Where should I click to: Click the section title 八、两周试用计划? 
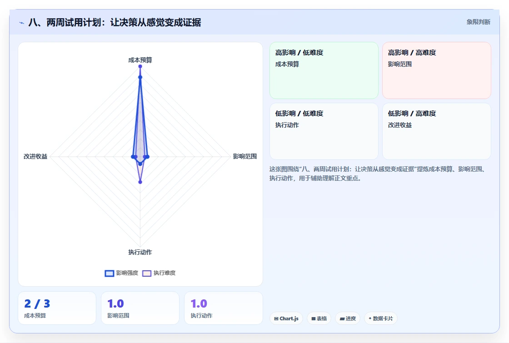tap(115, 22)
